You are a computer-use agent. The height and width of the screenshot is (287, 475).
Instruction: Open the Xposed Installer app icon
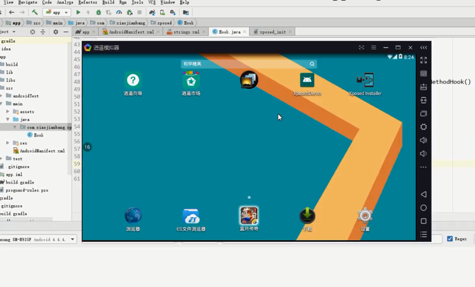coord(365,81)
